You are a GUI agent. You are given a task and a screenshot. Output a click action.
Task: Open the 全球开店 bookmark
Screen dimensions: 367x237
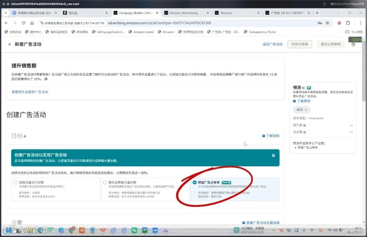tap(13, 32)
